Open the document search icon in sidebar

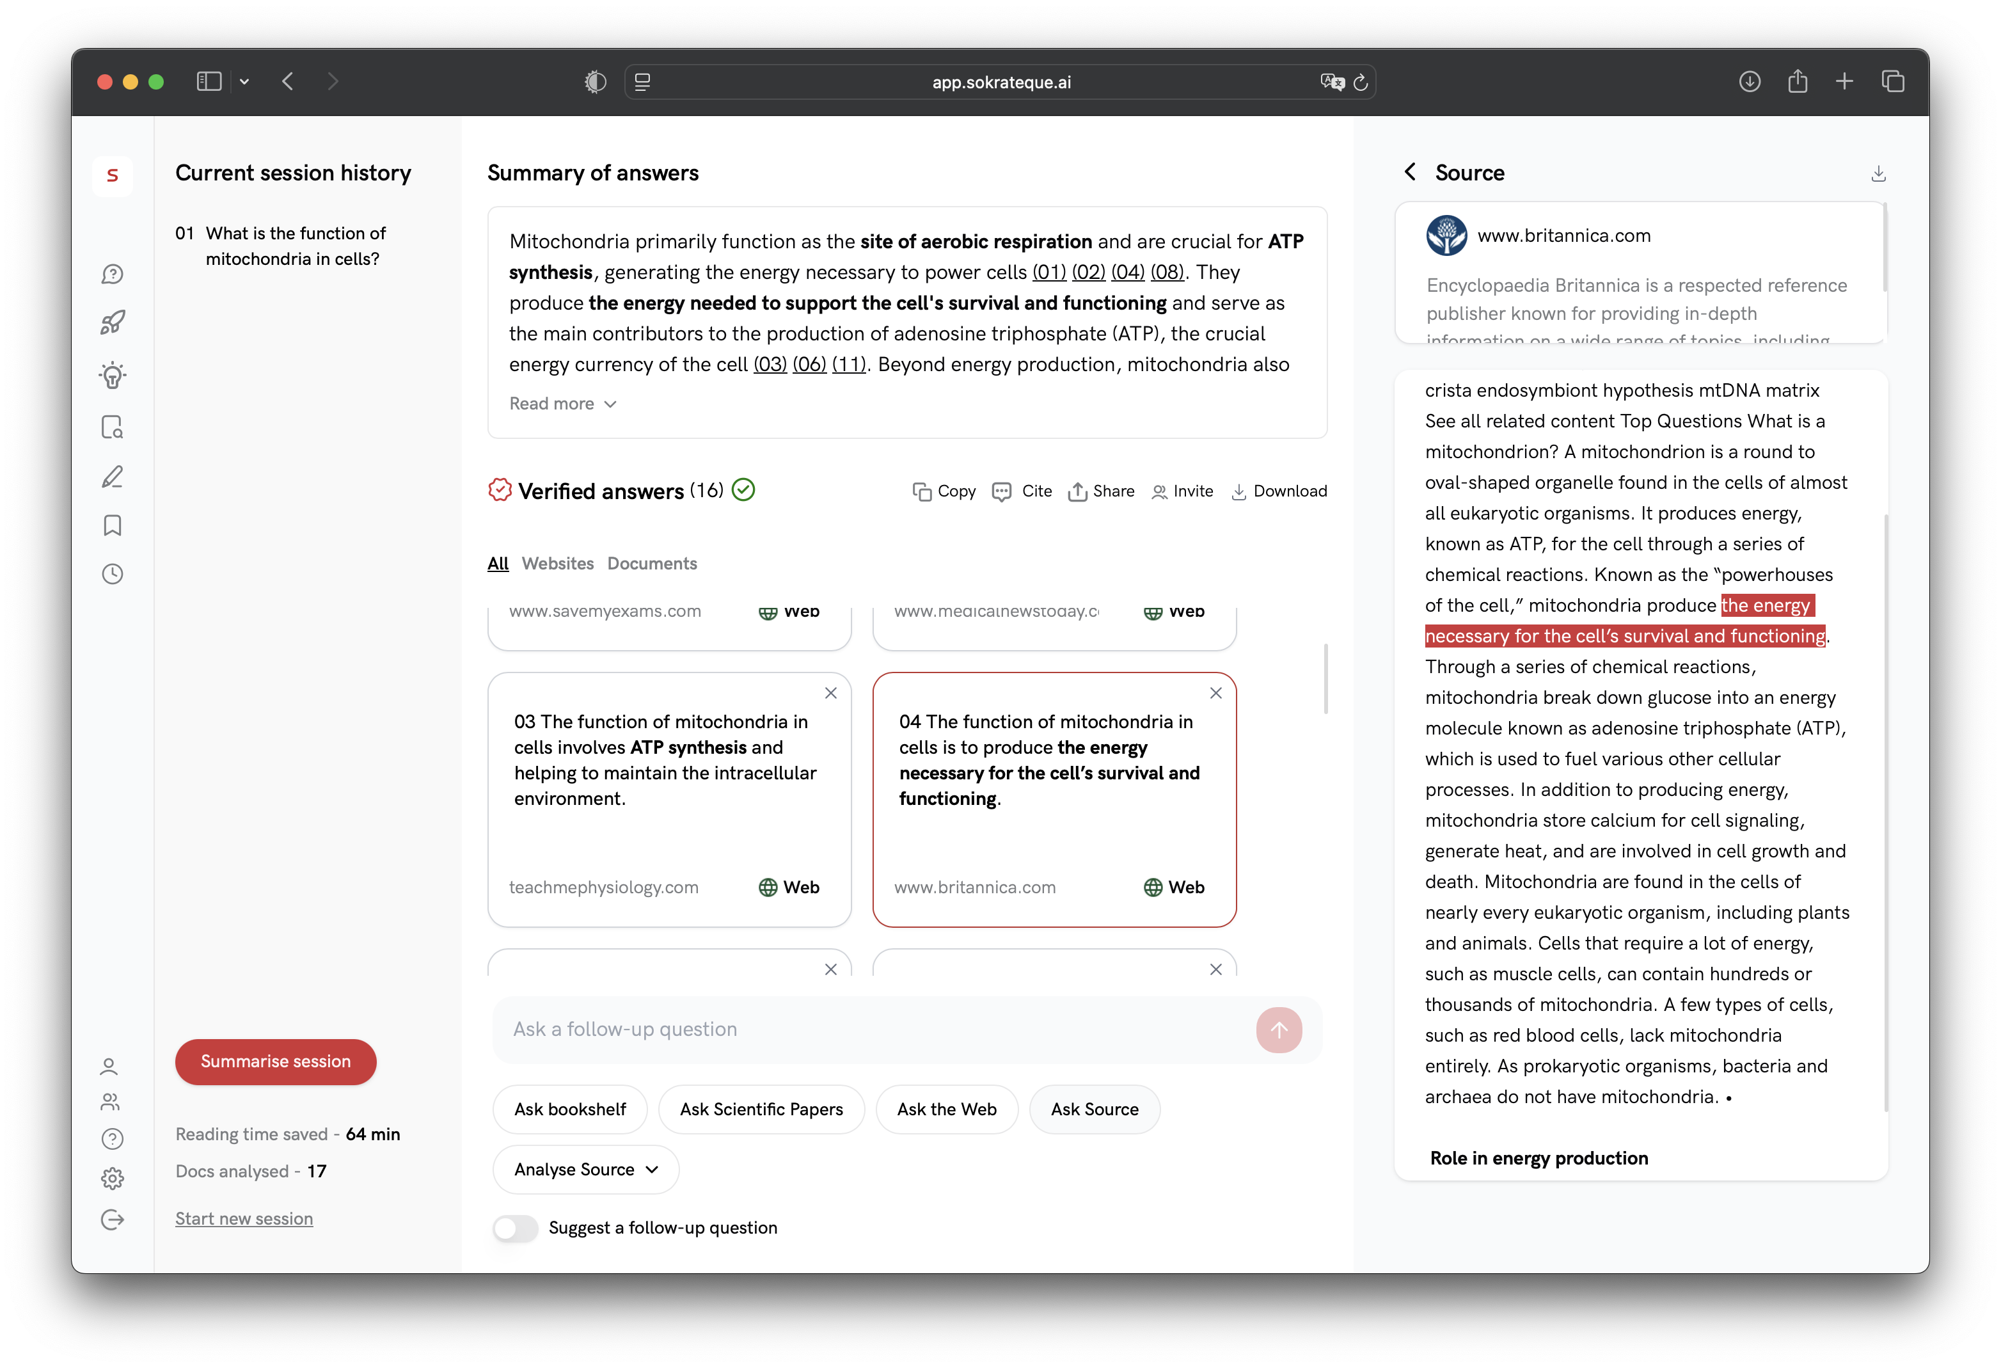pyautogui.click(x=112, y=426)
